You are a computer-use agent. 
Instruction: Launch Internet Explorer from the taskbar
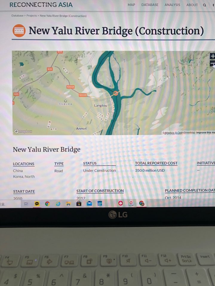click(58, 203)
